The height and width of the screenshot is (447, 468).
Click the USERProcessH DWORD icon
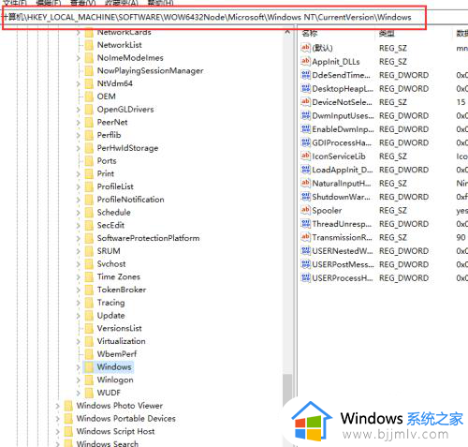tap(305, 277)
